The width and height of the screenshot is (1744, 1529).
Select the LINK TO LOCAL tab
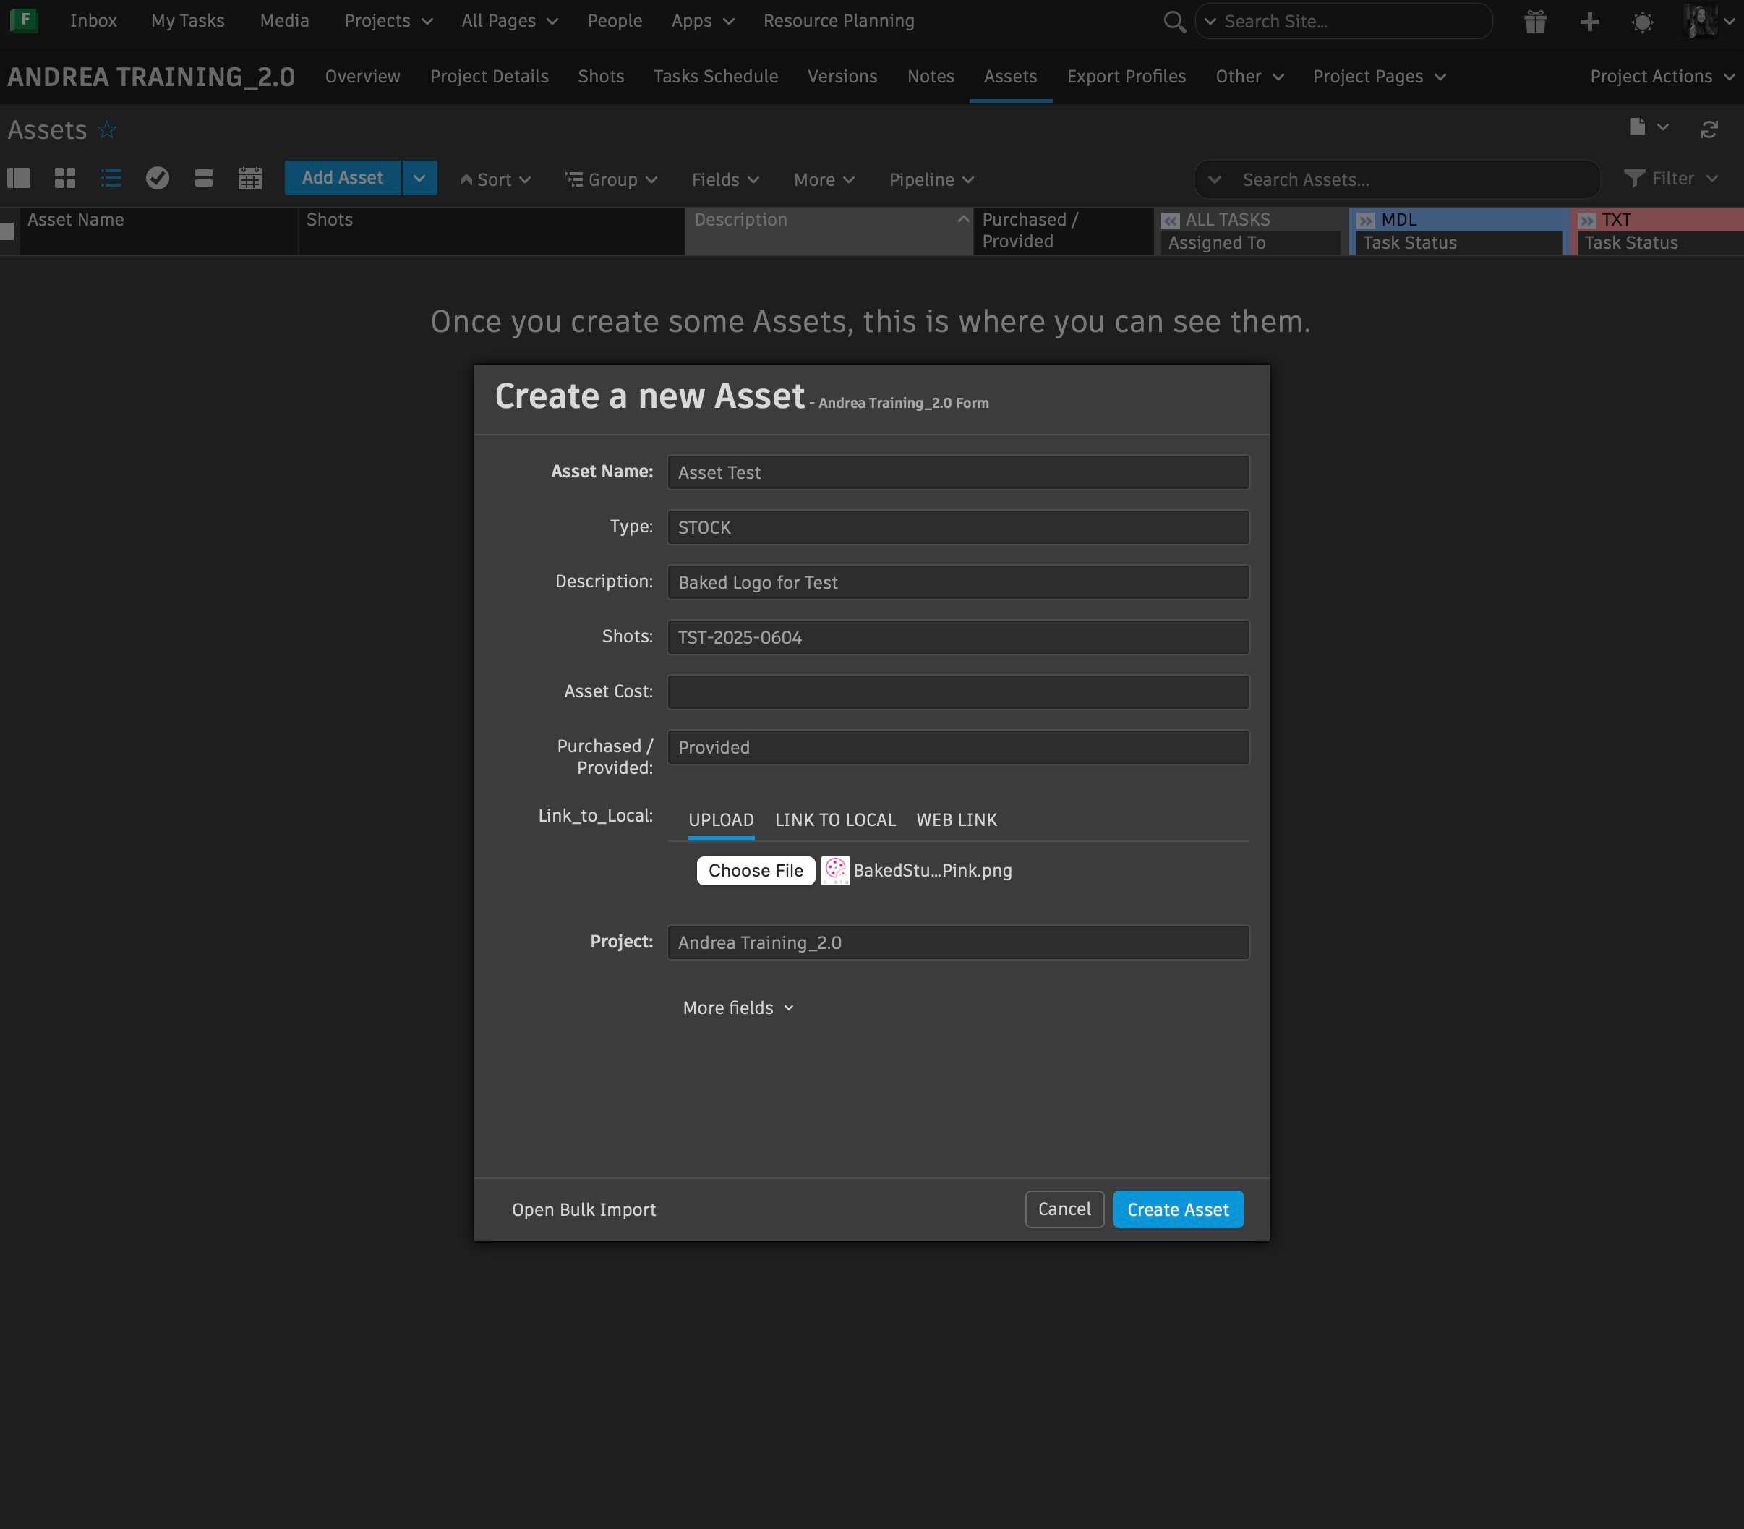click(835, 820)
